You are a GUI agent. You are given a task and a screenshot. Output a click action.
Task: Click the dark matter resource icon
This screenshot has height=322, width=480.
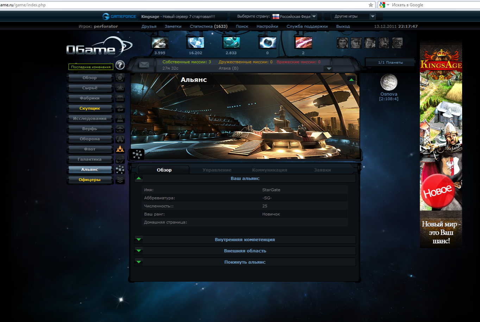point(267,43)
